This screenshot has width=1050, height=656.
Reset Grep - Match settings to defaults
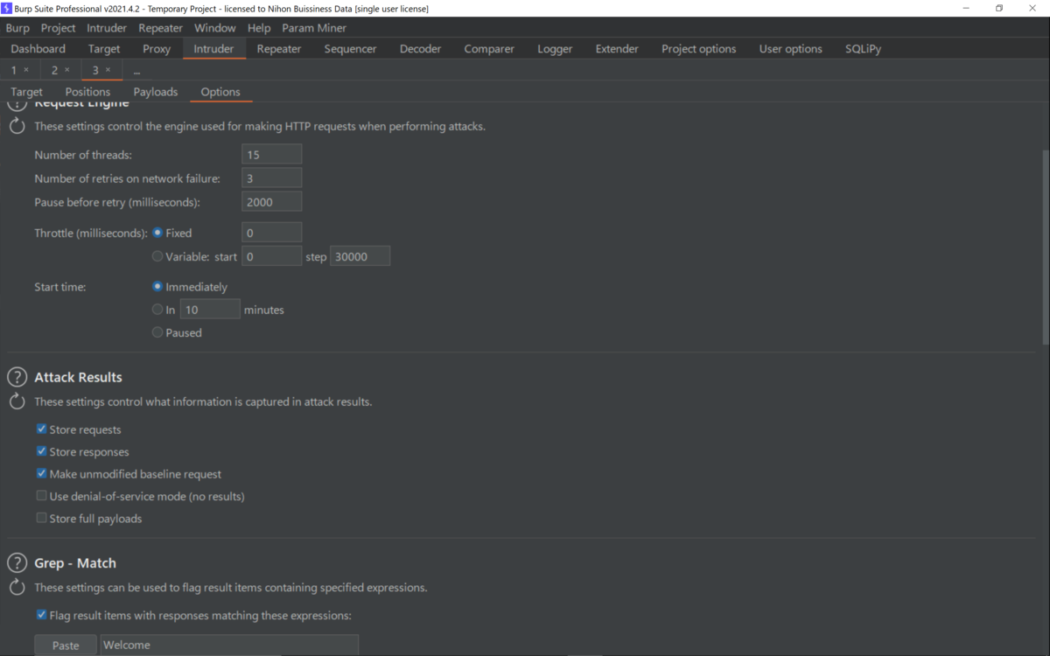pyautogui.click(x=17, y=588)
